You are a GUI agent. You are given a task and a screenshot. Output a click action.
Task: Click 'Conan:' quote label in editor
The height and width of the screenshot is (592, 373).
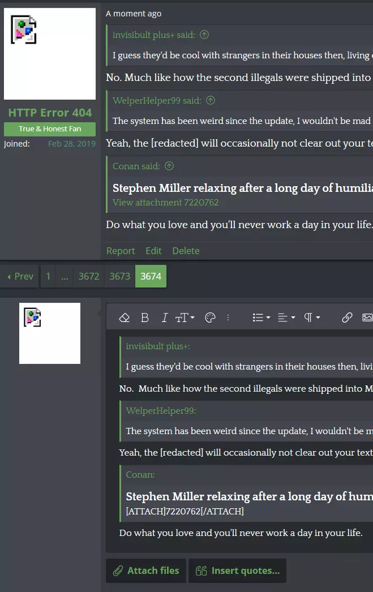coord(140,475)
